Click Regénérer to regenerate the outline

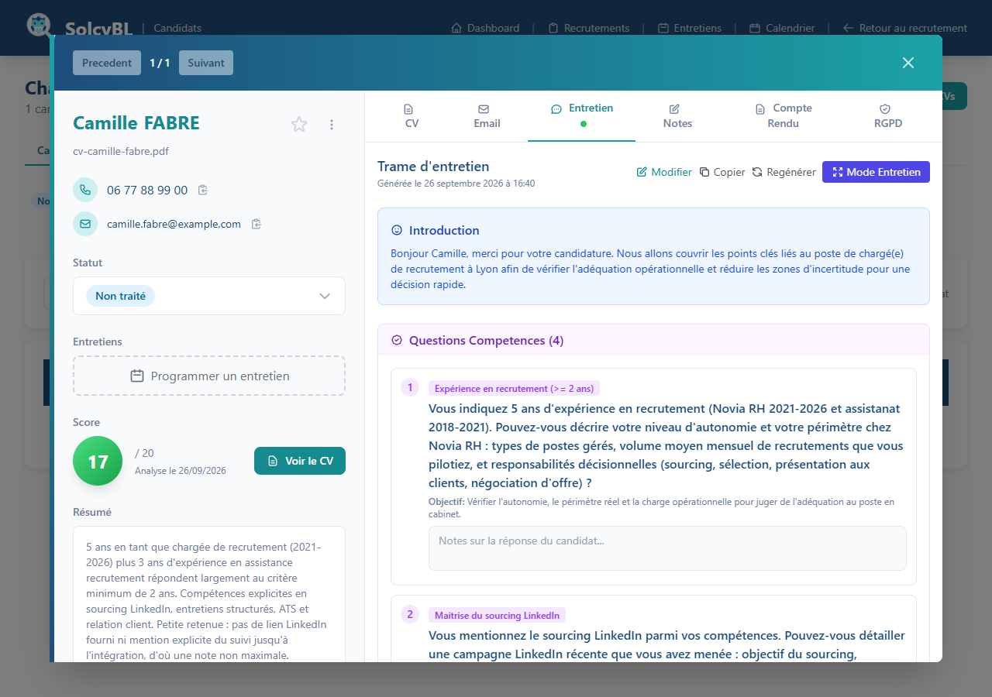(x=784, y=172)
